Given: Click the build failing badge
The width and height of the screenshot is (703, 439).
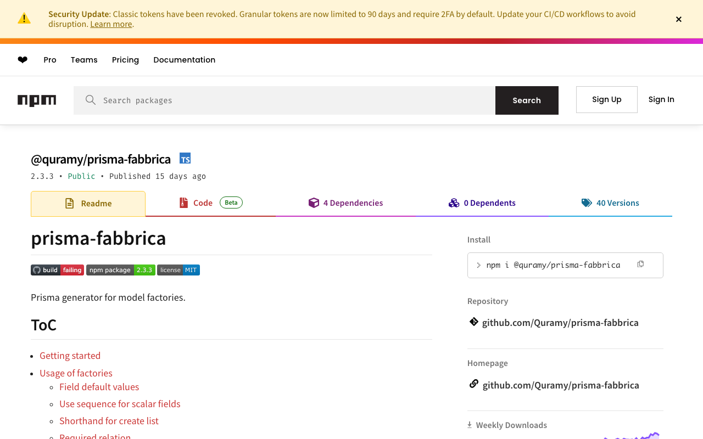Looking at the screenshot, I should (x=58, y=270).
